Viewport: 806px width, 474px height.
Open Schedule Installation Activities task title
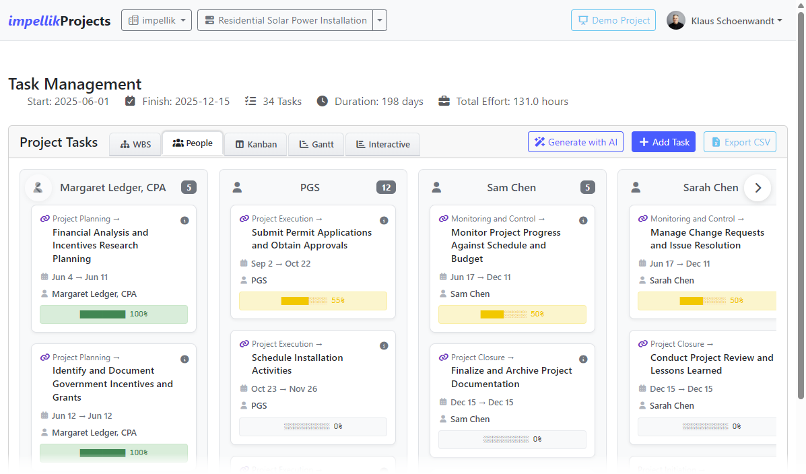[297, 364]
